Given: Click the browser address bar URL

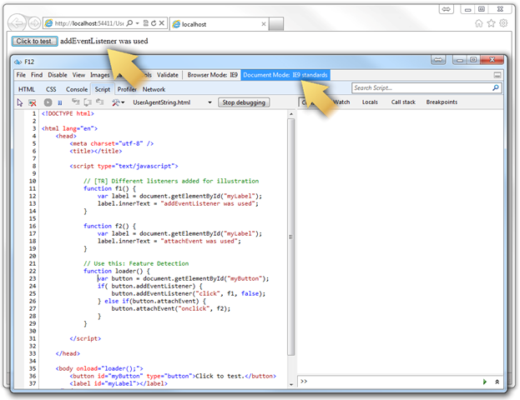Looking at the screenshot, I should pyautogui.click(x=89, y=23).
